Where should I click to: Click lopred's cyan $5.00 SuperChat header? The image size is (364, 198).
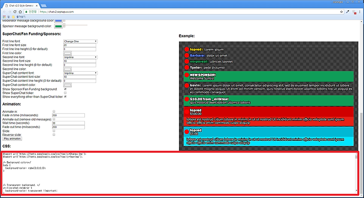click(268, 132)
